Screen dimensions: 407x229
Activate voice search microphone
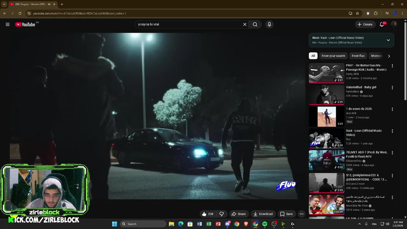[x=269, y=24]
